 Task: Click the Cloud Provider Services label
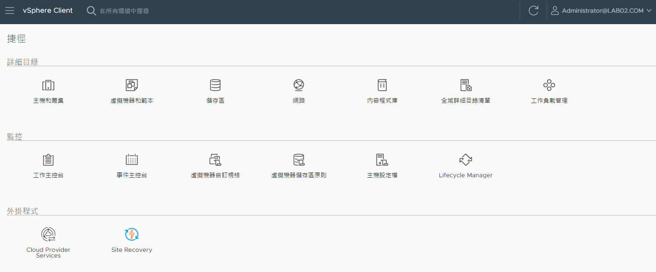(48, 253)
